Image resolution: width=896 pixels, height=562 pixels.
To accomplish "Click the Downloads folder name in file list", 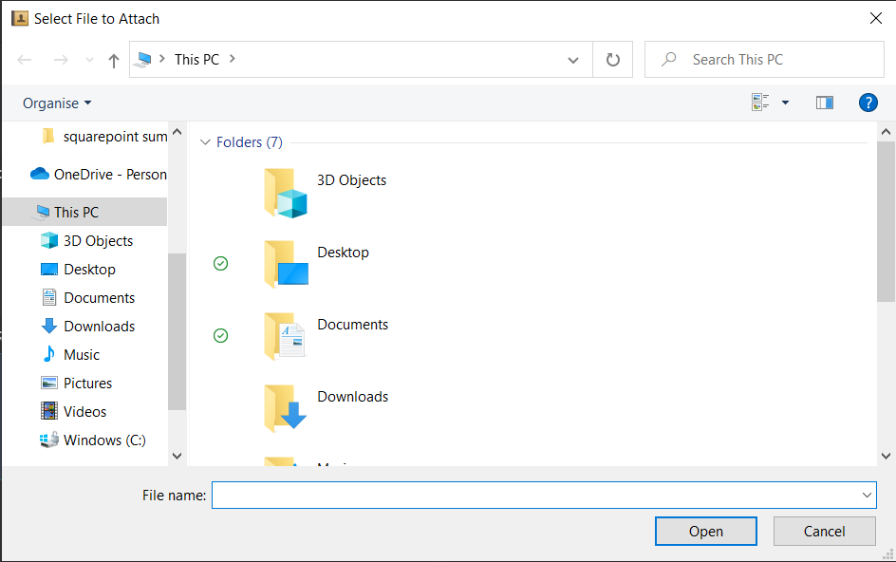I will point(352,397).
